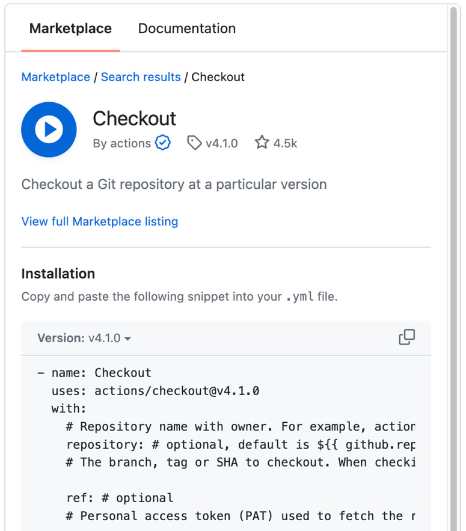
Task: Click the v4.1.0 version label
Action: 222,144
